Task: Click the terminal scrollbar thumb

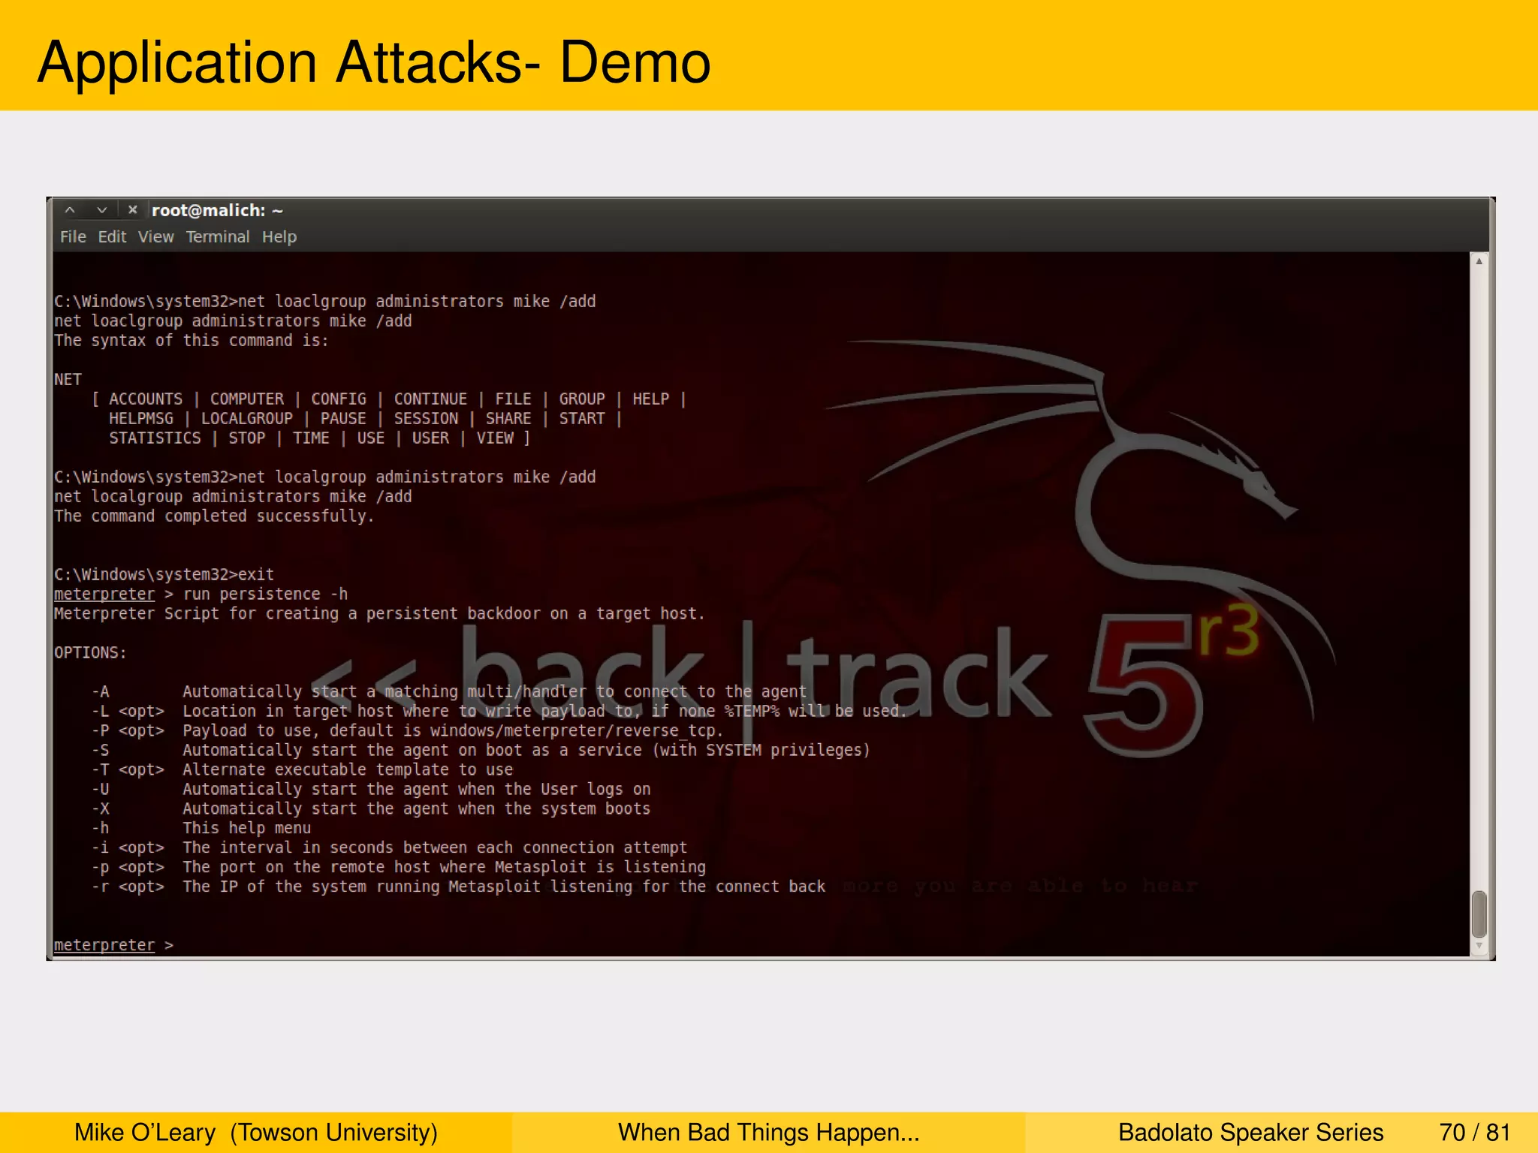Action: [x=1479, y=914]
